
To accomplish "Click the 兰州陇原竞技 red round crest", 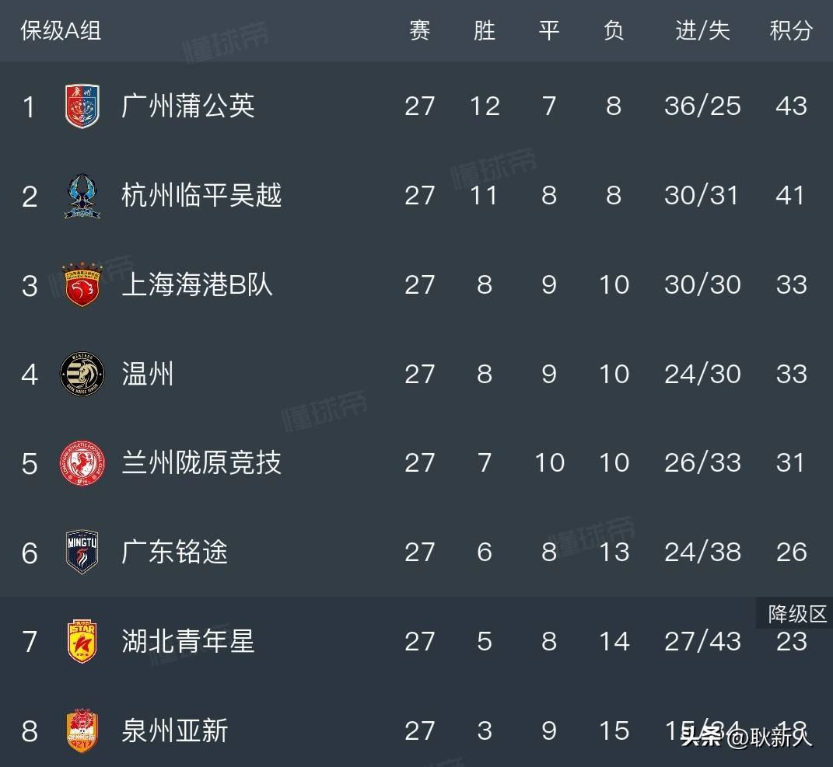I will [x=82, y=464].
